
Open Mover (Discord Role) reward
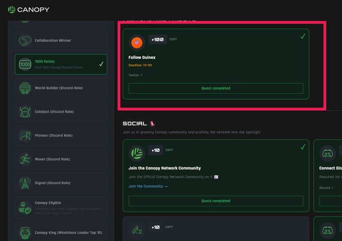[x=61, y=159]
